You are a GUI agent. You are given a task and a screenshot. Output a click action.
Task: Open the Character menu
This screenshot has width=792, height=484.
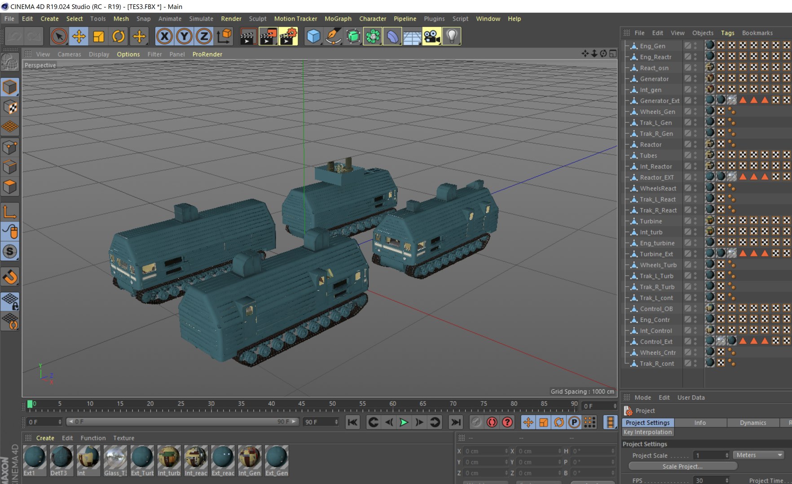pyautogui.click(x=373, y=19)
